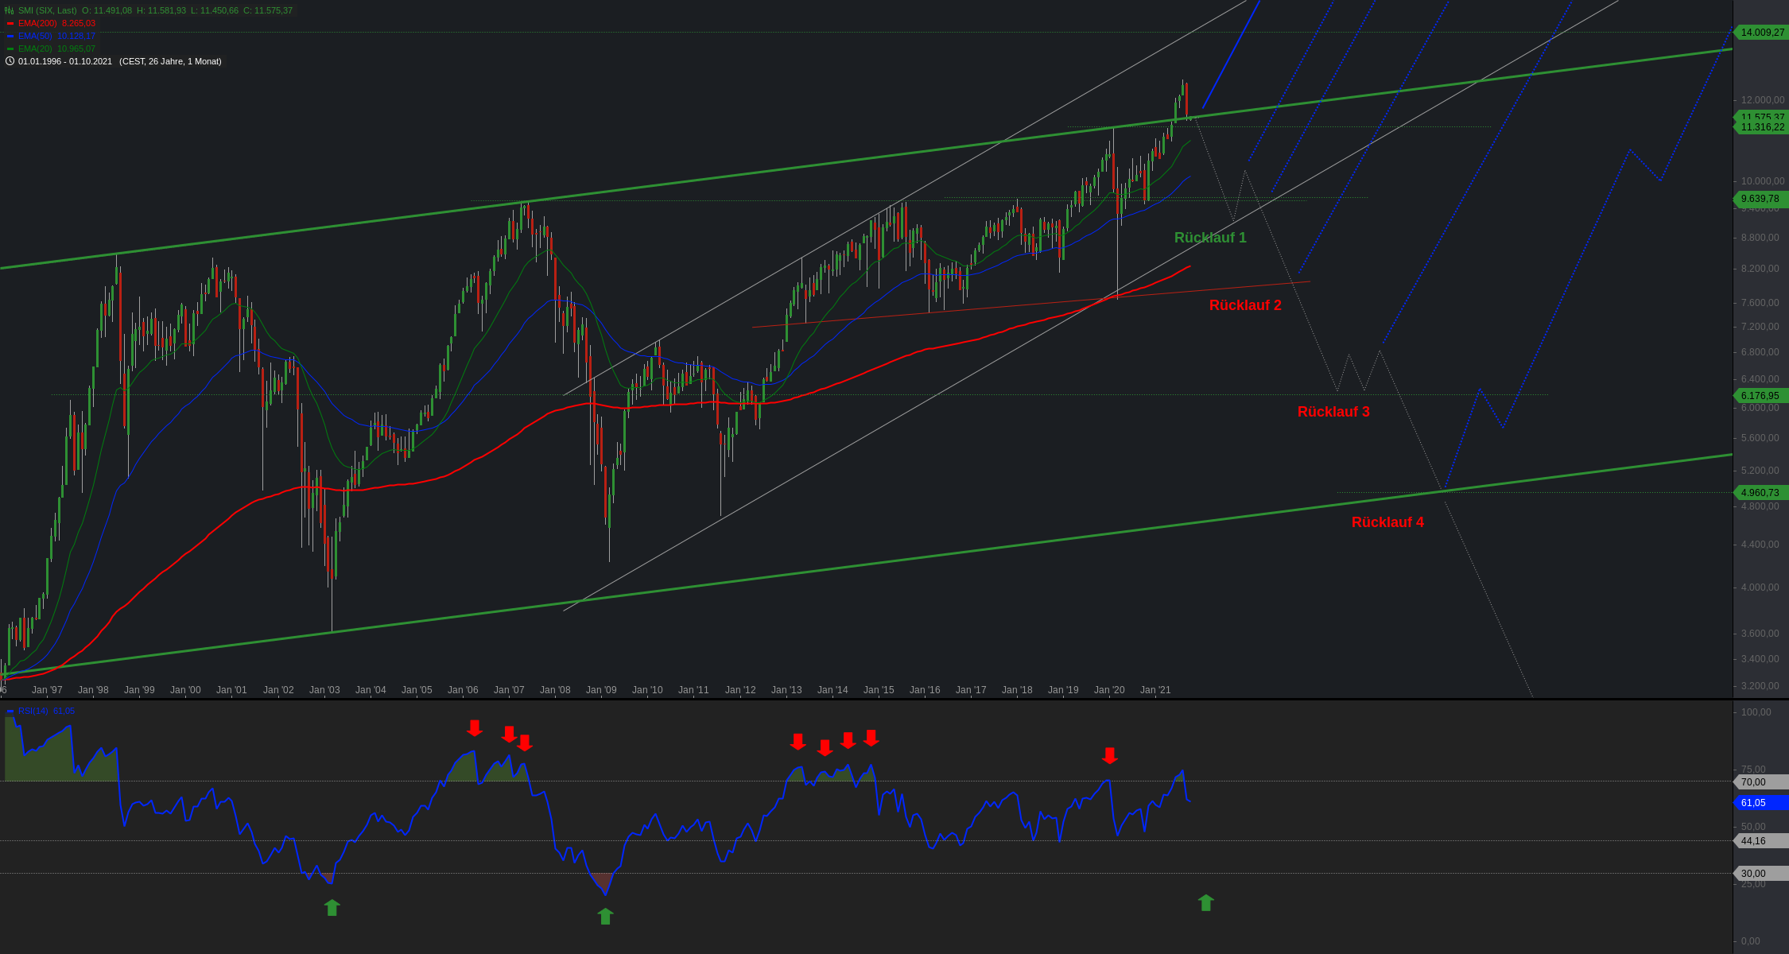Click the red down arrow above the 2020 RSI peak
The height and width of the screenshot is (954, 1789).
(1110, 755)
